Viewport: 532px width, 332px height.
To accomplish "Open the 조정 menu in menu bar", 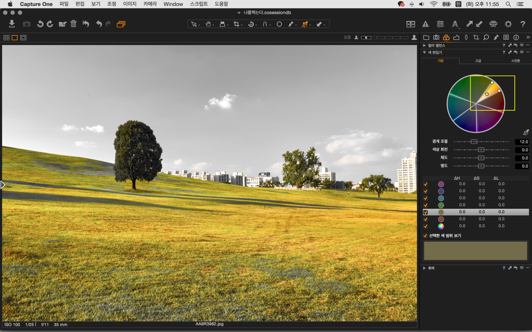I will tap(111, 4).
